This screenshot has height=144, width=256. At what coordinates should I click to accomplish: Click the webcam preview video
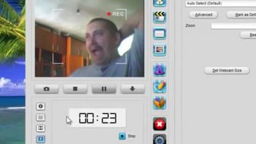pos(90,38)
